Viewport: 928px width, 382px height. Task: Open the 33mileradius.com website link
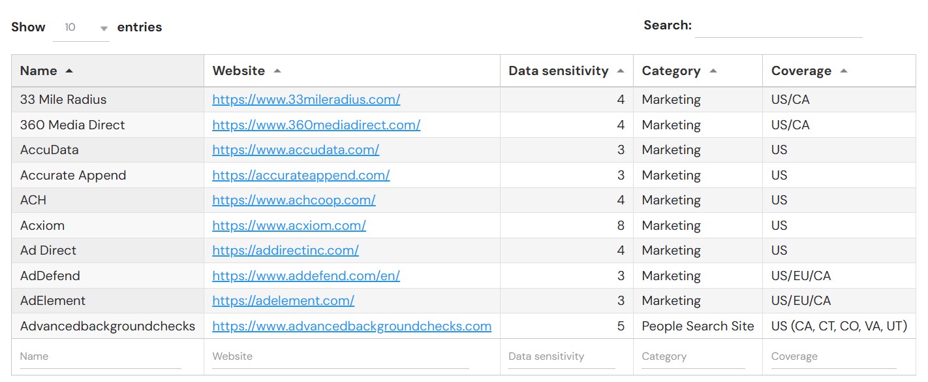[306, 100]
